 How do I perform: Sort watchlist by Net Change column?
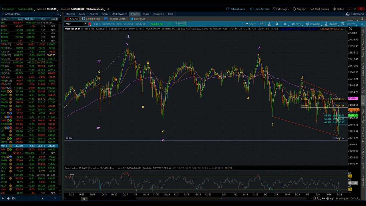point(30,19)
